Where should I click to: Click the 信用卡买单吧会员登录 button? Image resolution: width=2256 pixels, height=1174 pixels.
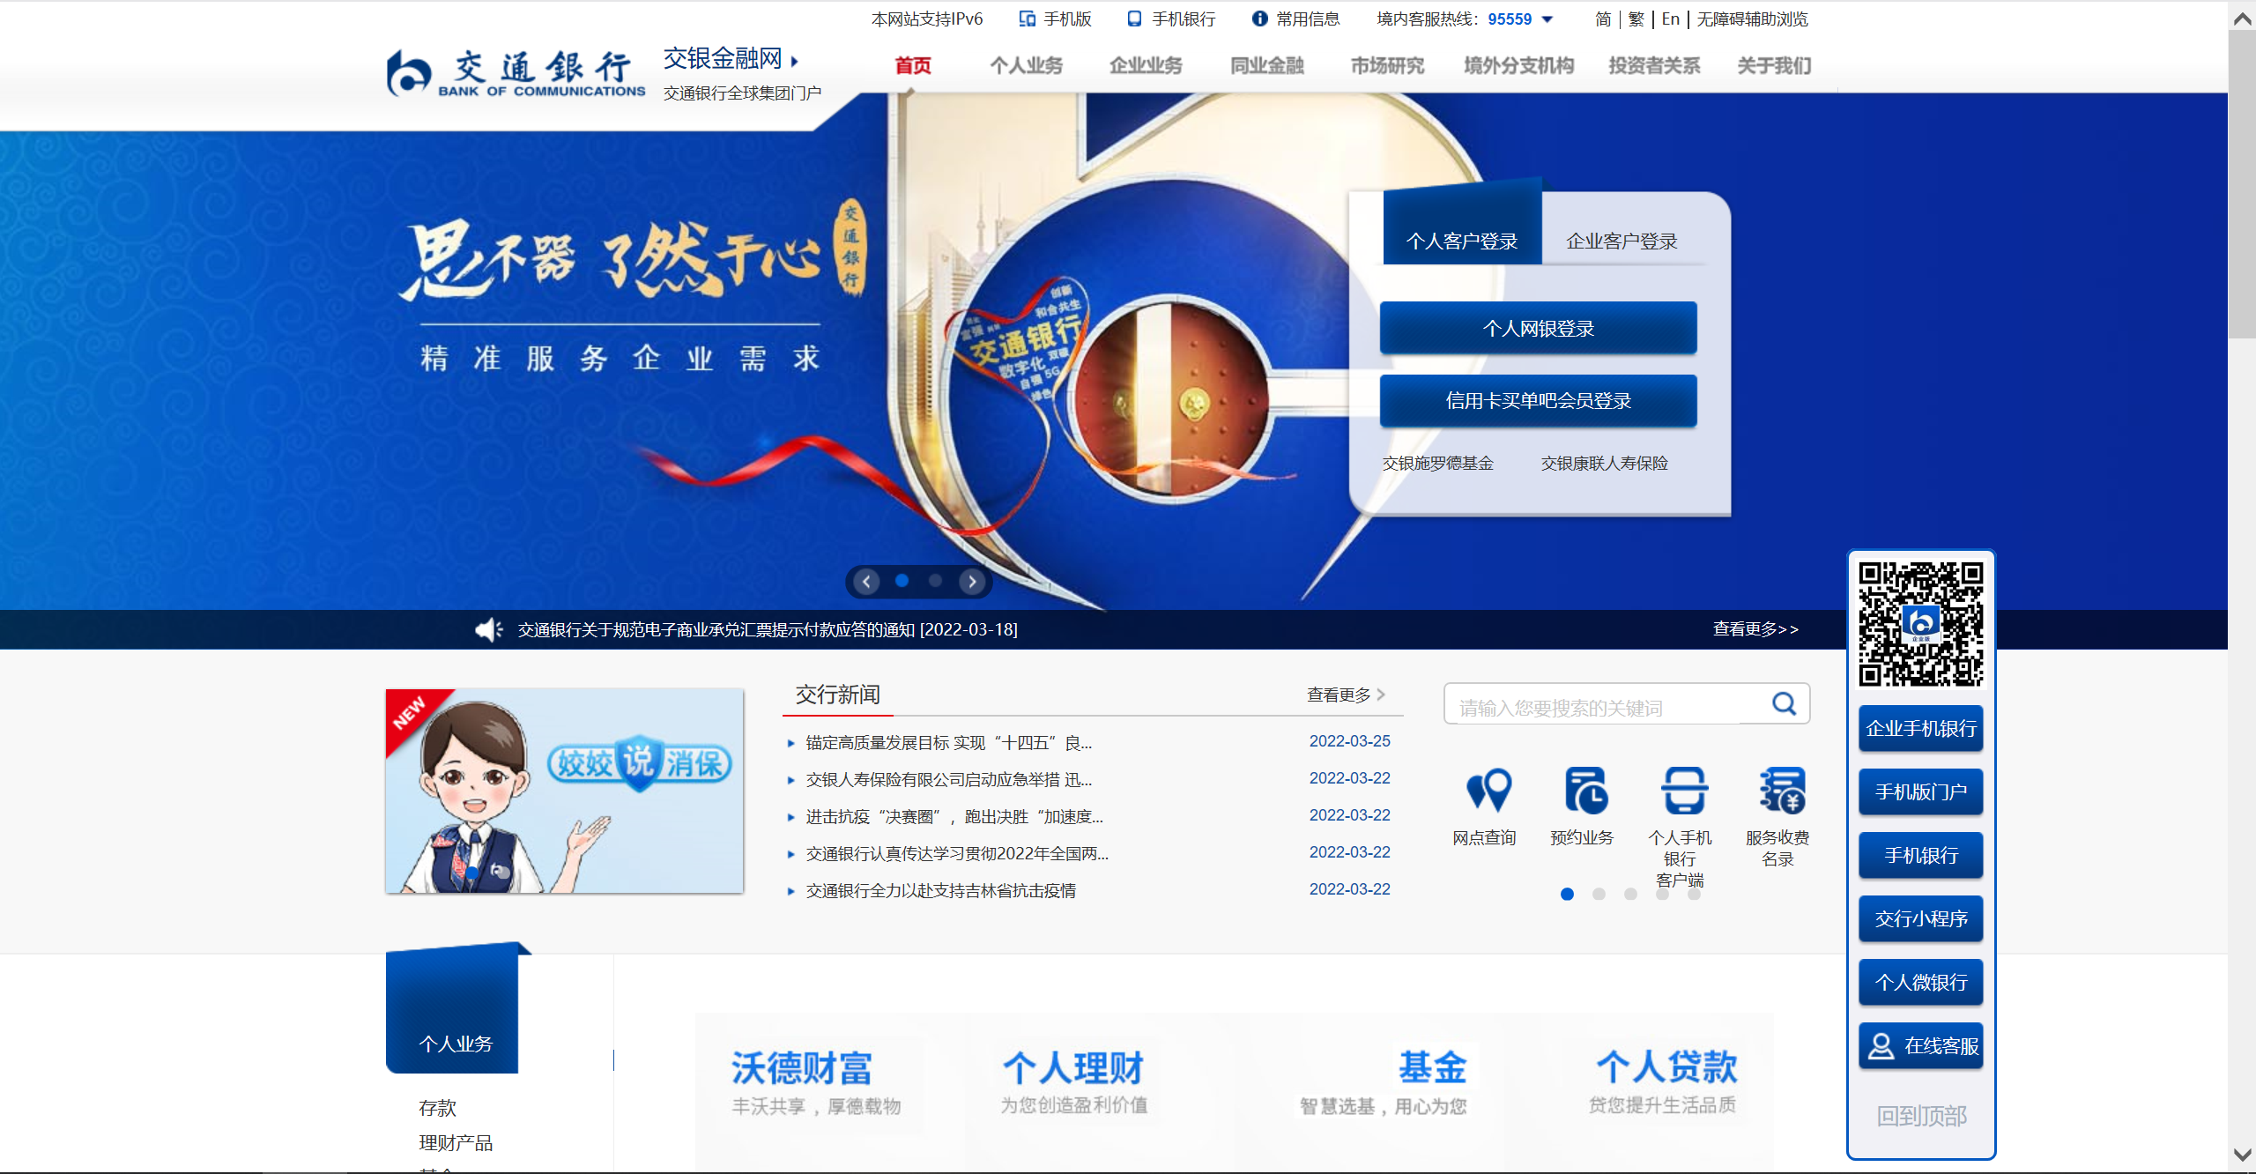(1538, 400)
